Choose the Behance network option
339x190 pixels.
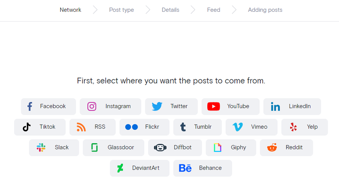(x=203, y=168)
